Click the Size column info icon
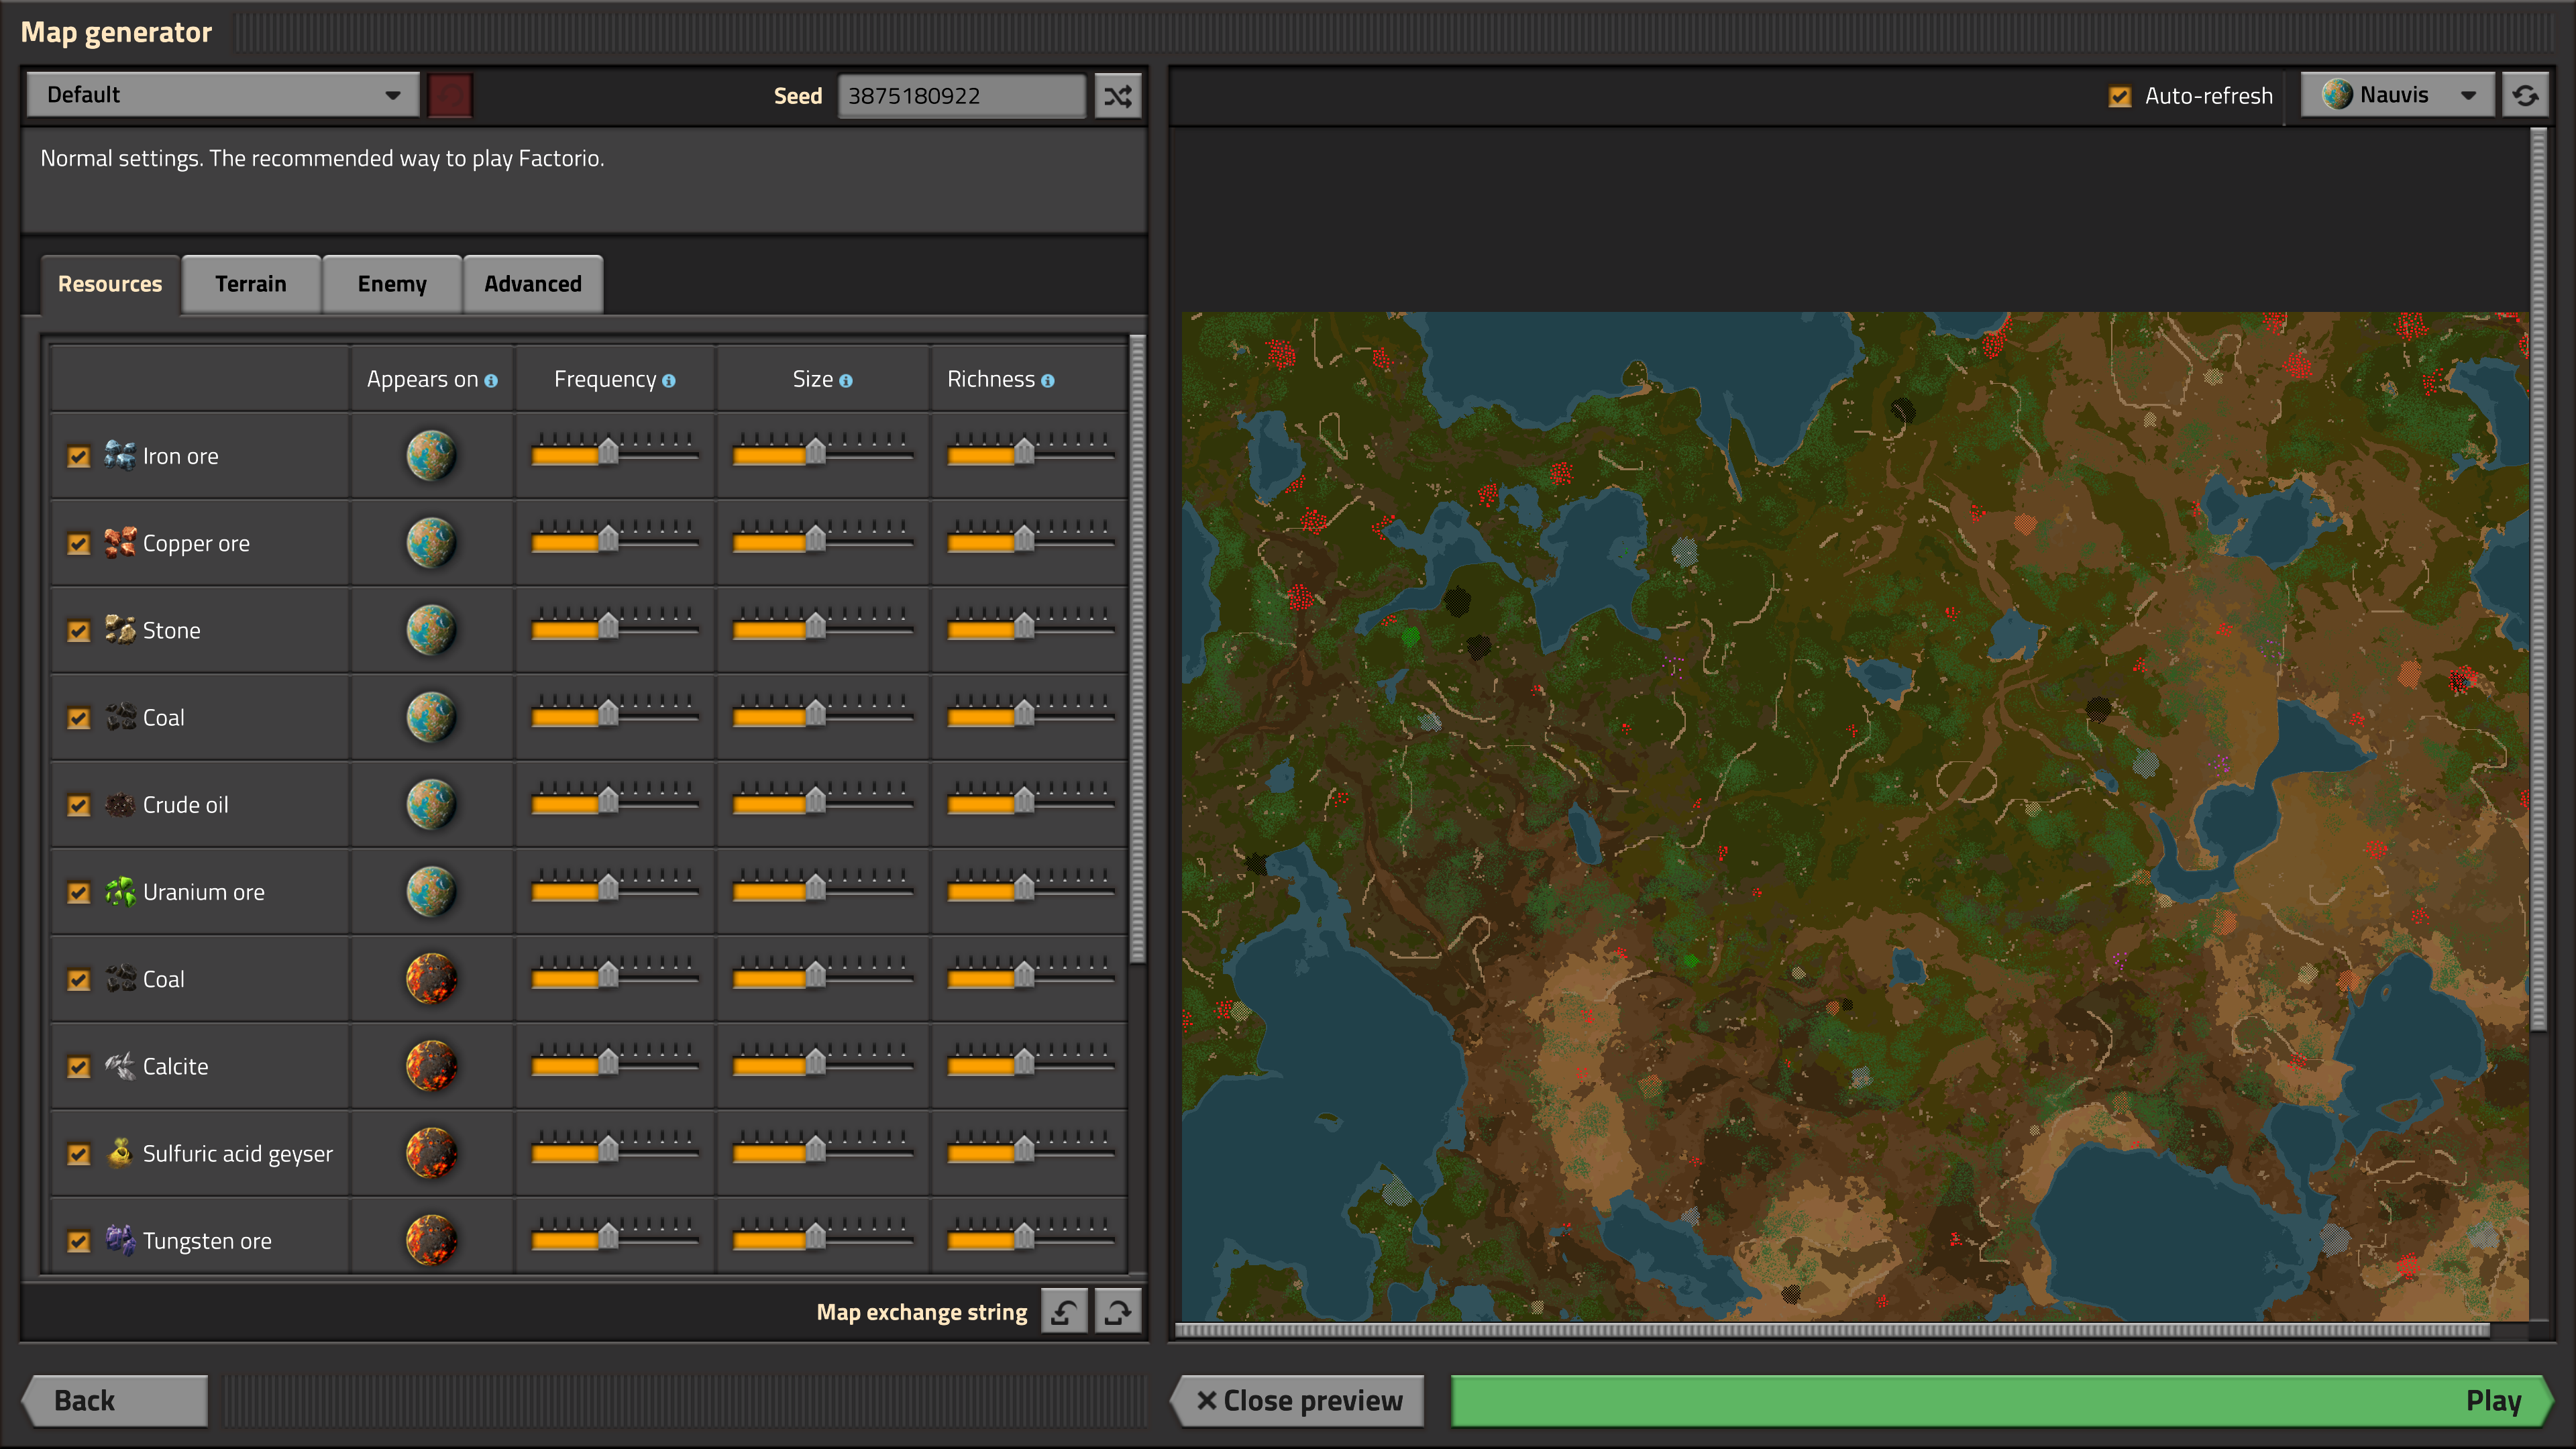 (x=846, y=381)
